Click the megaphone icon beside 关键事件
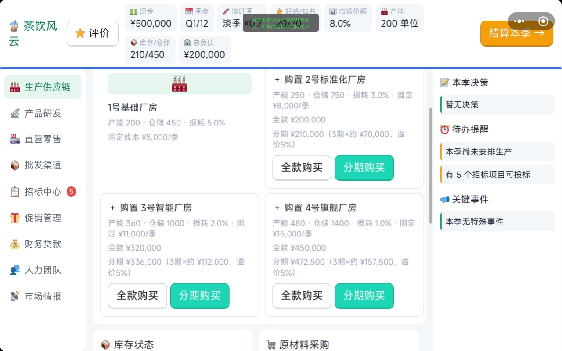The width and height of the screenshot is (562, 351). [445, 199]
